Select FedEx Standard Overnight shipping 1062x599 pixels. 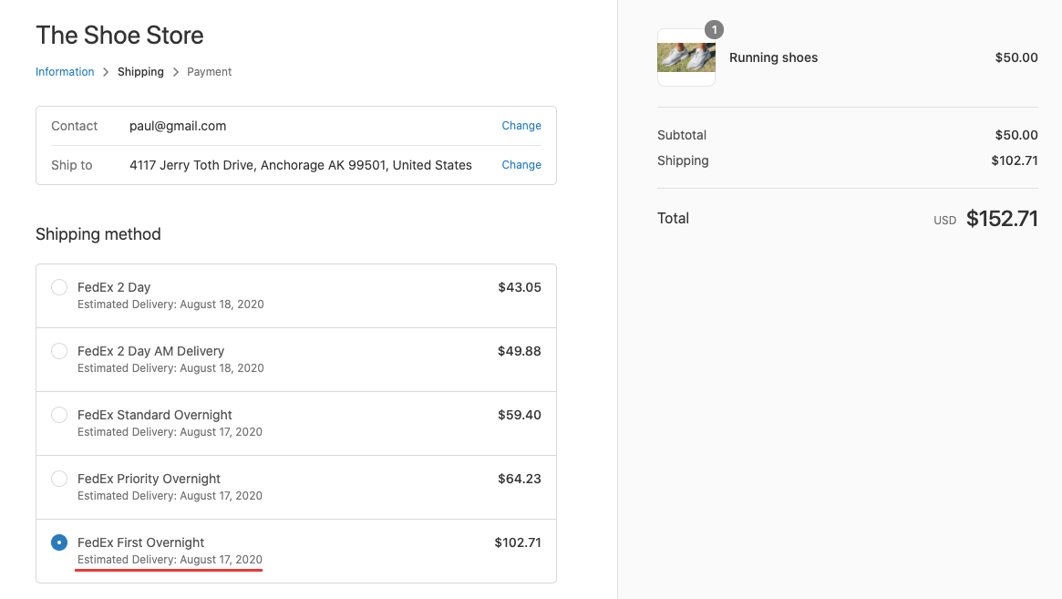(x=59, y=415)
